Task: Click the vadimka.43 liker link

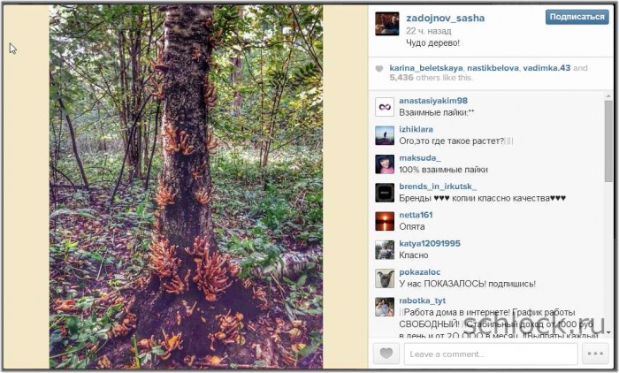Action: point(546,67)
